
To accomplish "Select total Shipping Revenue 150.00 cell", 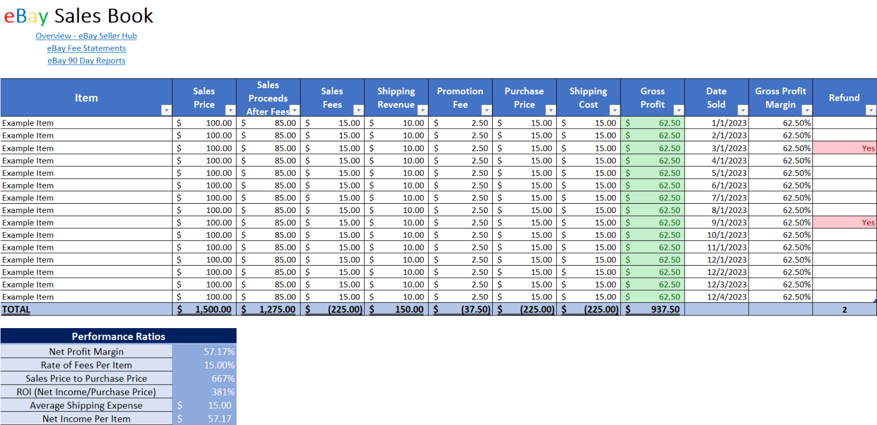I will (396, 309).
